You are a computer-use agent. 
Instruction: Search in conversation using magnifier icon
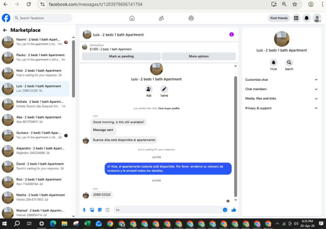pyautogui.click(x=289, y=62)
